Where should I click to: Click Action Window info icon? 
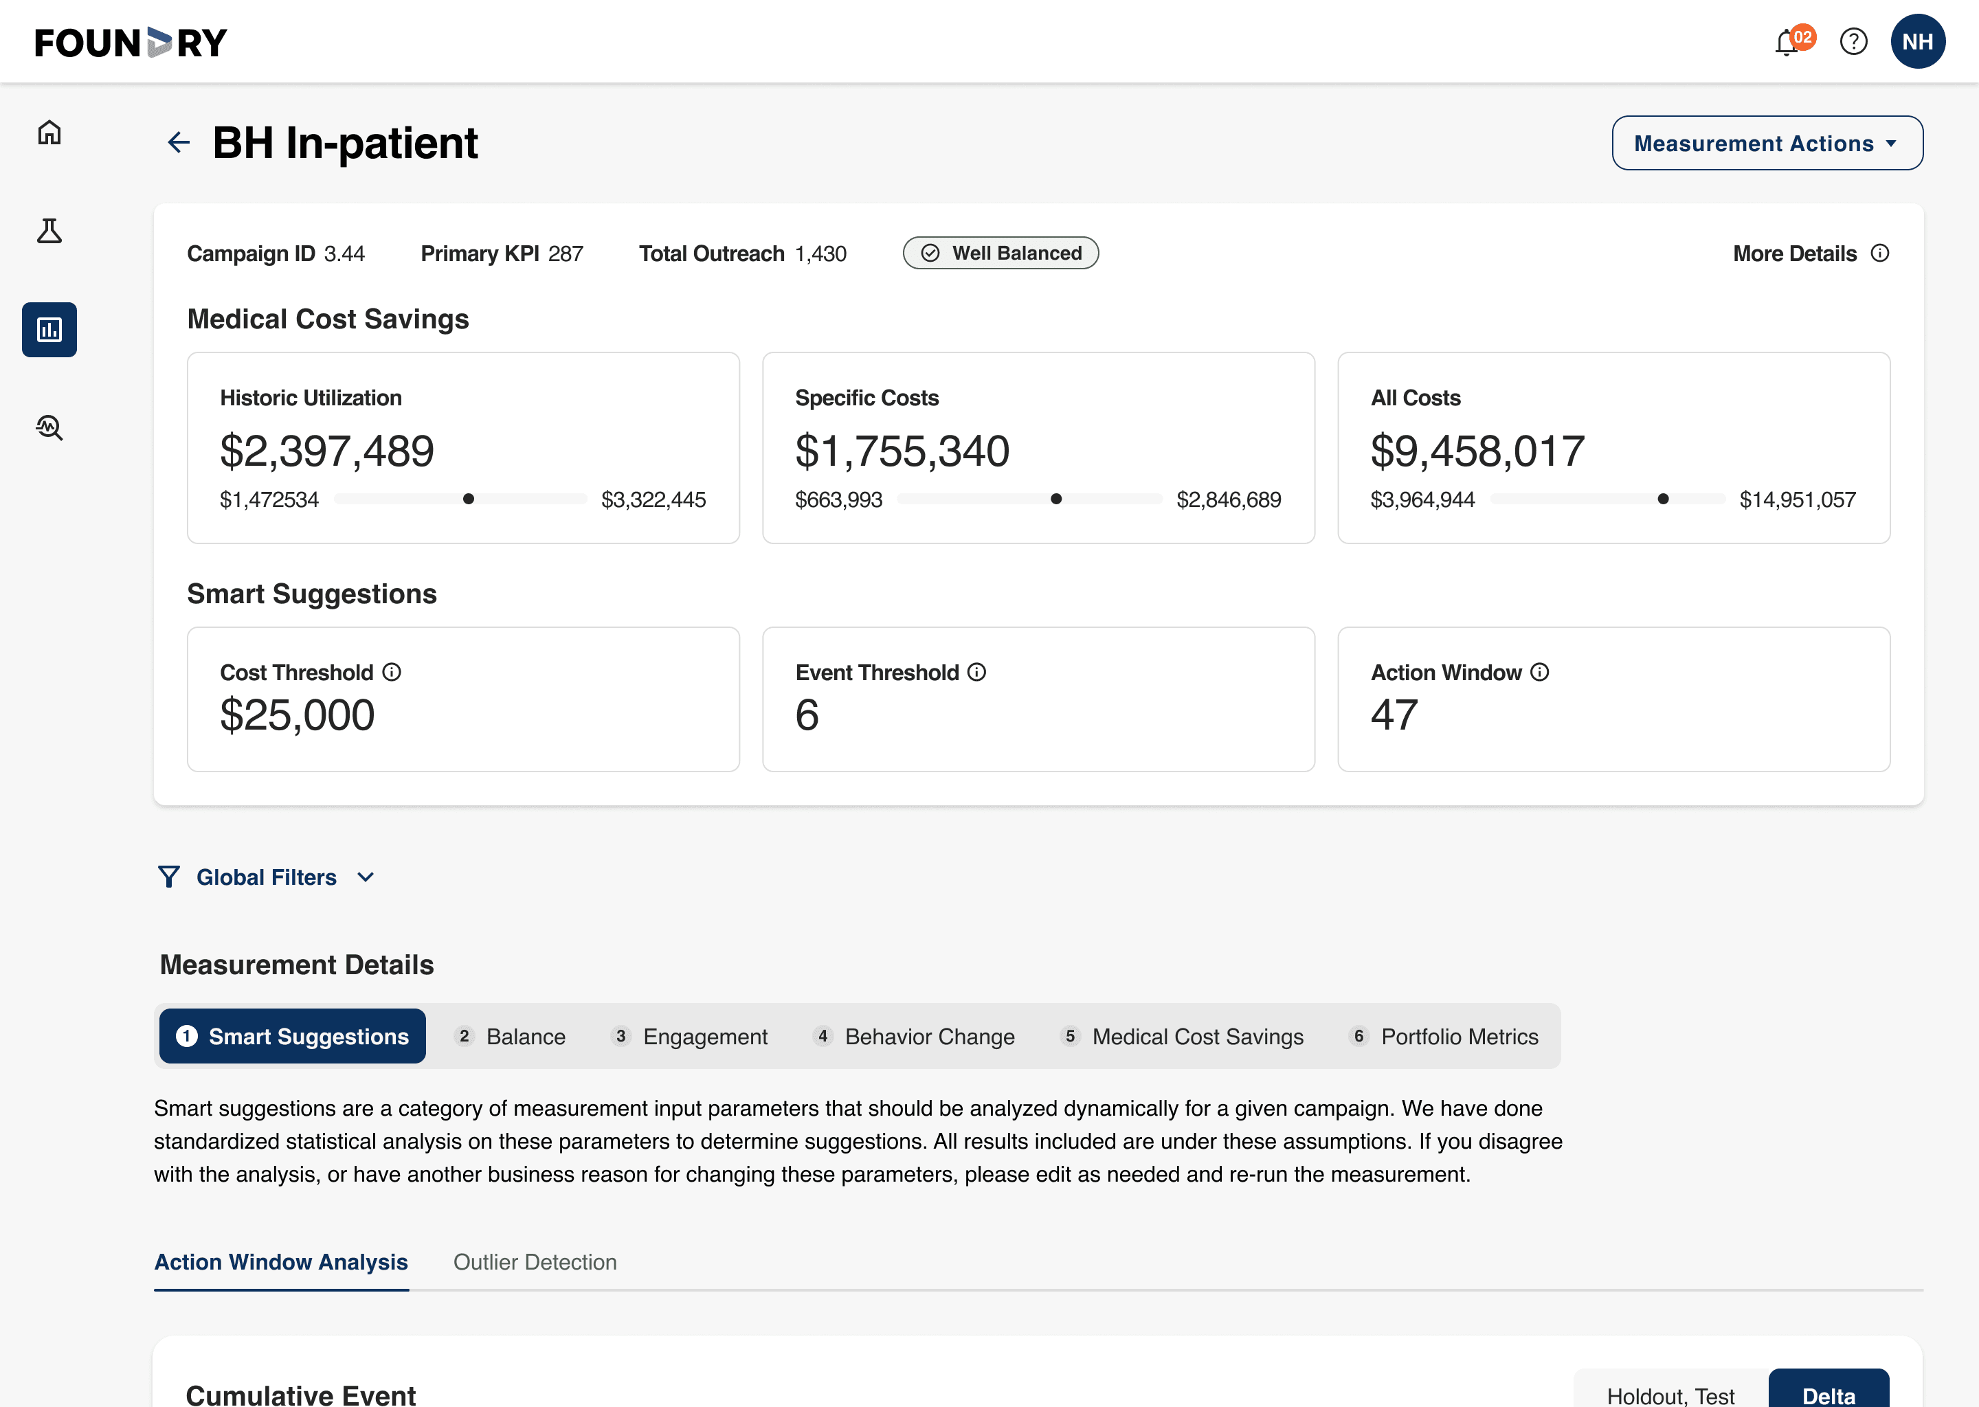point(1540,673)
